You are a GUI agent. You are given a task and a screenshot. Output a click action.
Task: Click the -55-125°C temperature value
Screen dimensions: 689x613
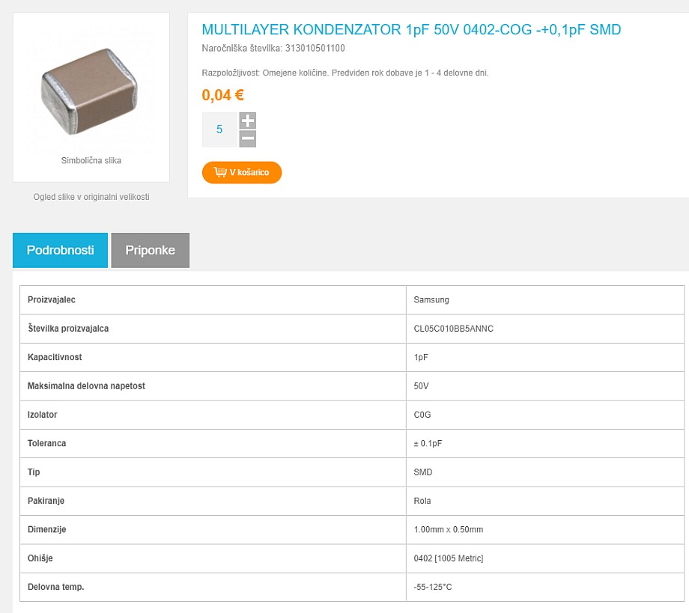tap(433, 587)
